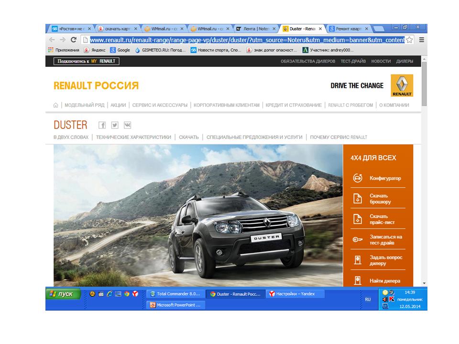Bookmark page with star icon

410,40
